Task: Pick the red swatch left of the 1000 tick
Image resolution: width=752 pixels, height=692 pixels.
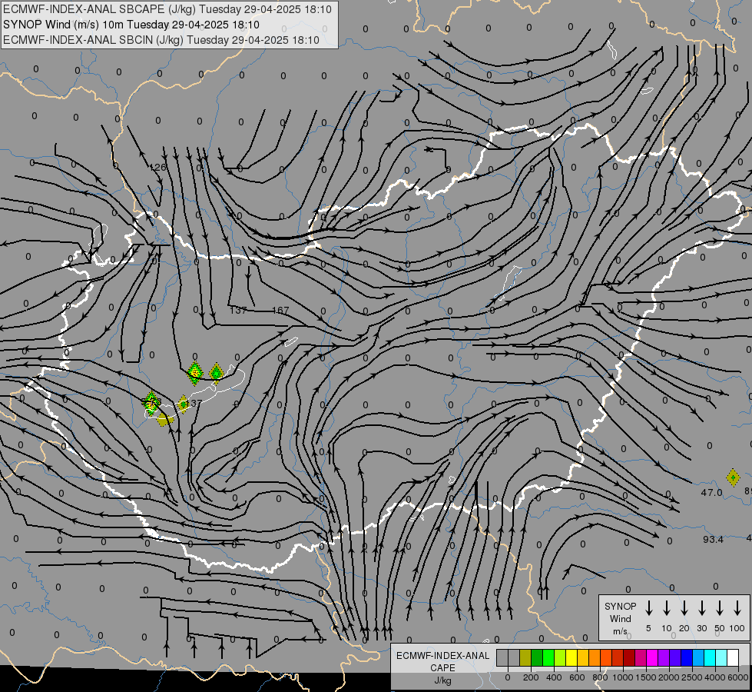Action: tap(618, 658)
